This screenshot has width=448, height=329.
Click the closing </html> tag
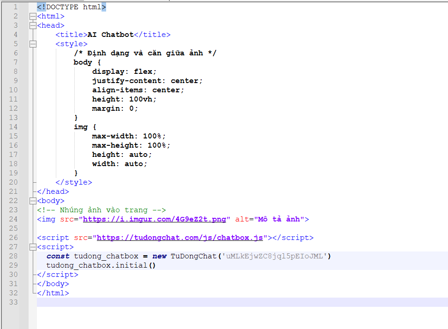53,293
